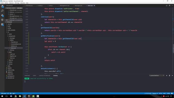Open README.md in the file tree
The image size is (174, 98).
click(x=11, y=78)
